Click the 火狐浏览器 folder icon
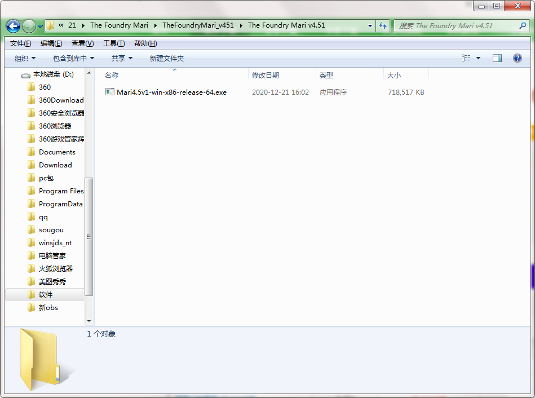The height and width of the screenshot is (398, 535). 31,269
